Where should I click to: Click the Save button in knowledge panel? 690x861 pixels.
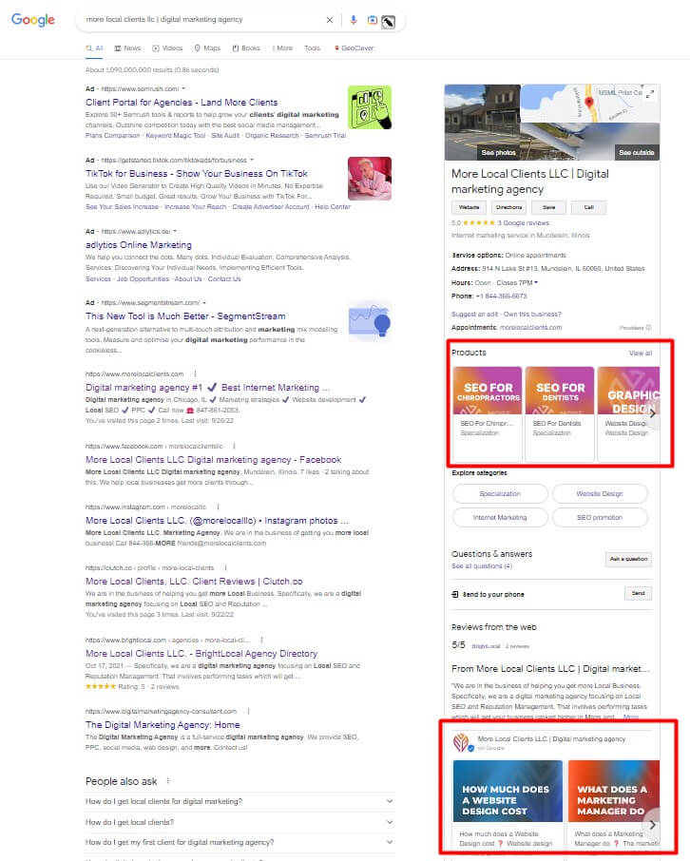coord(548,207)
